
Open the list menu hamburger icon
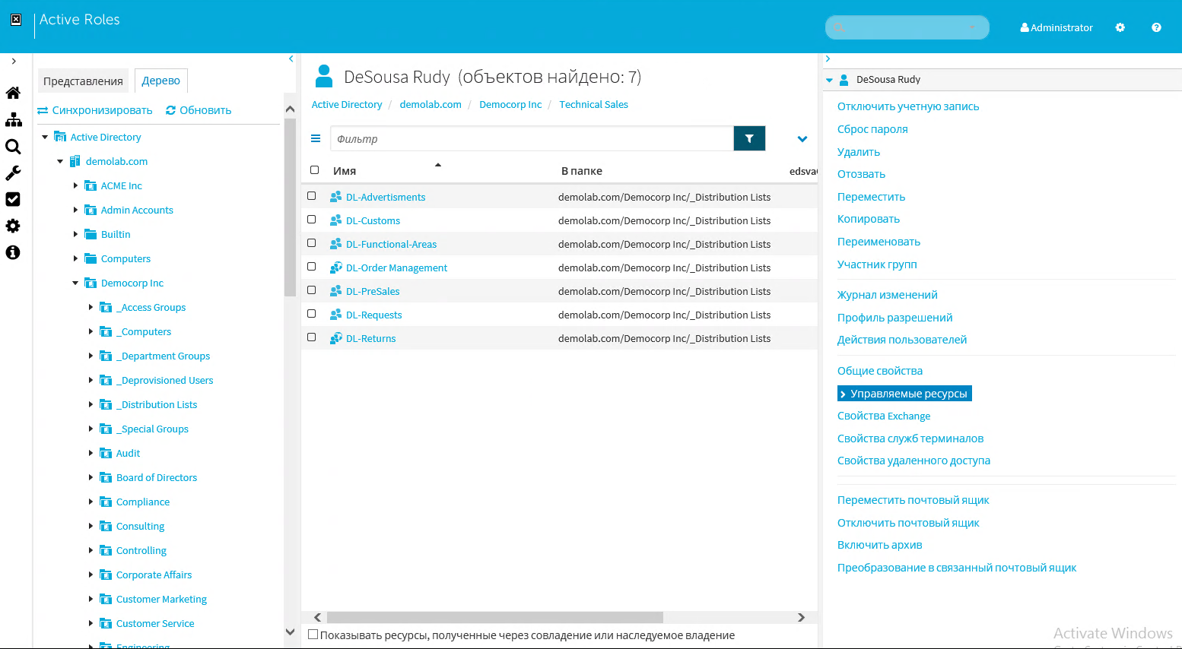316,138
